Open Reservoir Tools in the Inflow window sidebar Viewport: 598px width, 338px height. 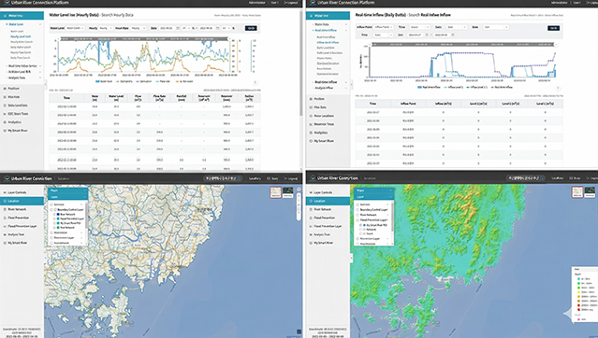[x=324, y=124]
